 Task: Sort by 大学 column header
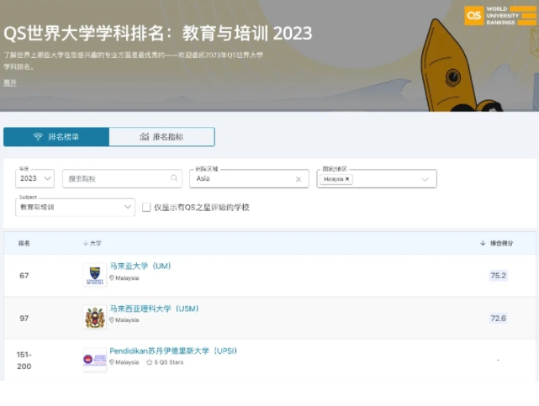(x=92, y=243)
